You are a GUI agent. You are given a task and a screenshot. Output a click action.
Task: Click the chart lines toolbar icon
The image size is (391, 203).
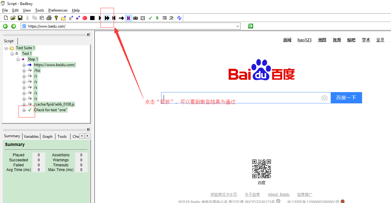click(x=172, y=18)
